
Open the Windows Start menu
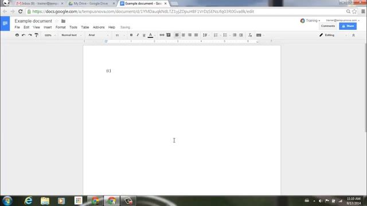click(x=7, y=201)
